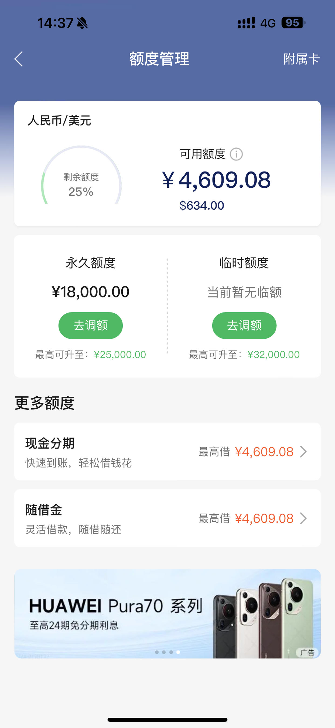This screenshot has height=728, width=335.
Task: Select the second banner pagination dot
Action: pos(164,652)
